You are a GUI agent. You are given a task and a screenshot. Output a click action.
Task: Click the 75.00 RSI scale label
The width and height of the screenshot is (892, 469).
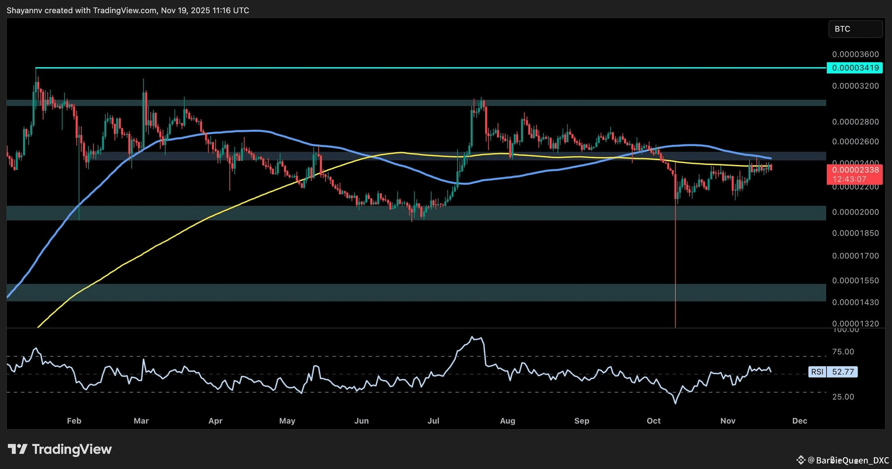point(843,351)
